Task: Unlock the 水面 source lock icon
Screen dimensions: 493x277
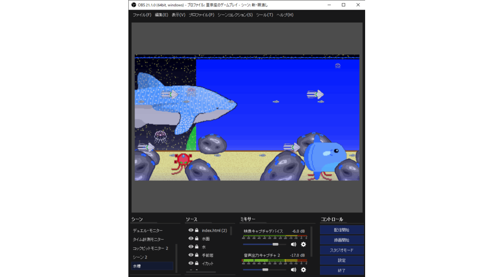Action: tap(197, 239)
